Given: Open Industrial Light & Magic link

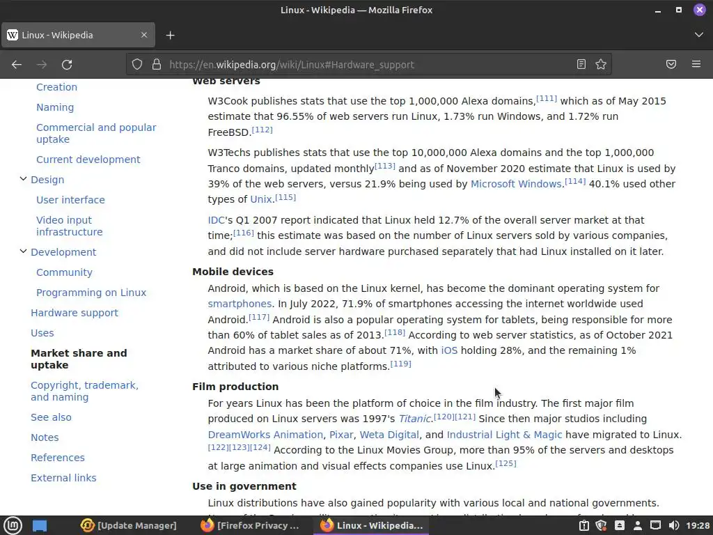Looking at the screenshot, I should click(504, 435).
